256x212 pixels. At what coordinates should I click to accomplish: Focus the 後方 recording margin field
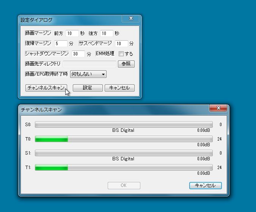coord(107,33)
